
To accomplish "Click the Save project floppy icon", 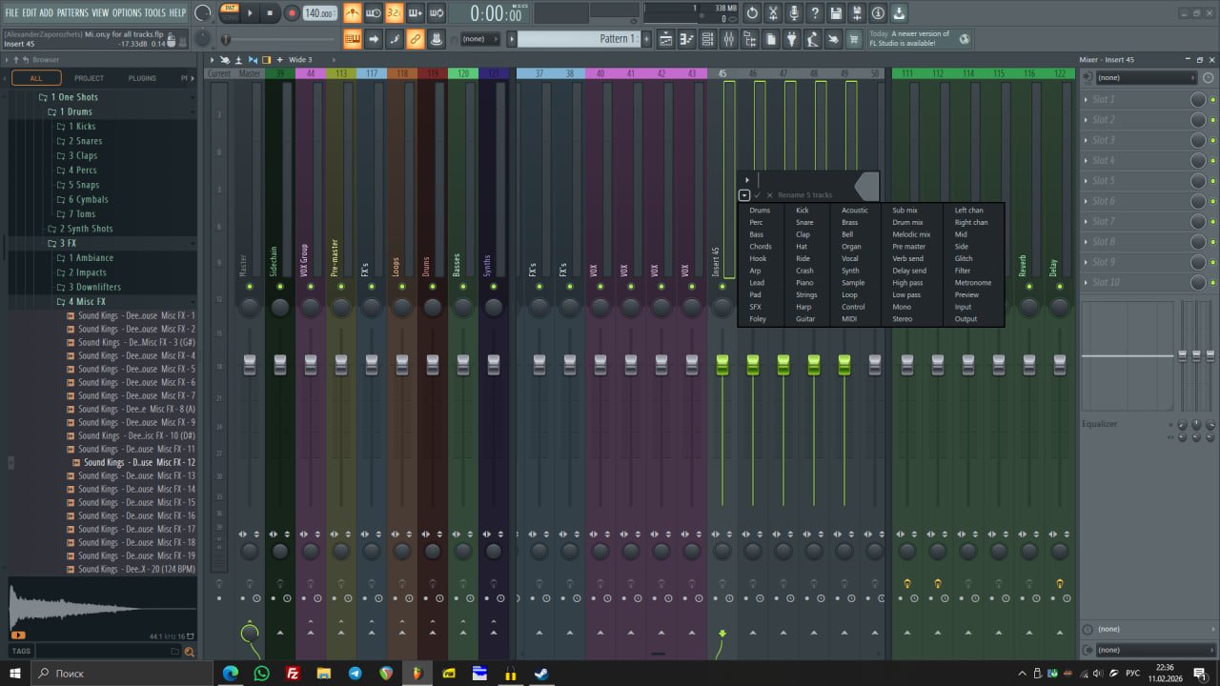I will point(836,13).
